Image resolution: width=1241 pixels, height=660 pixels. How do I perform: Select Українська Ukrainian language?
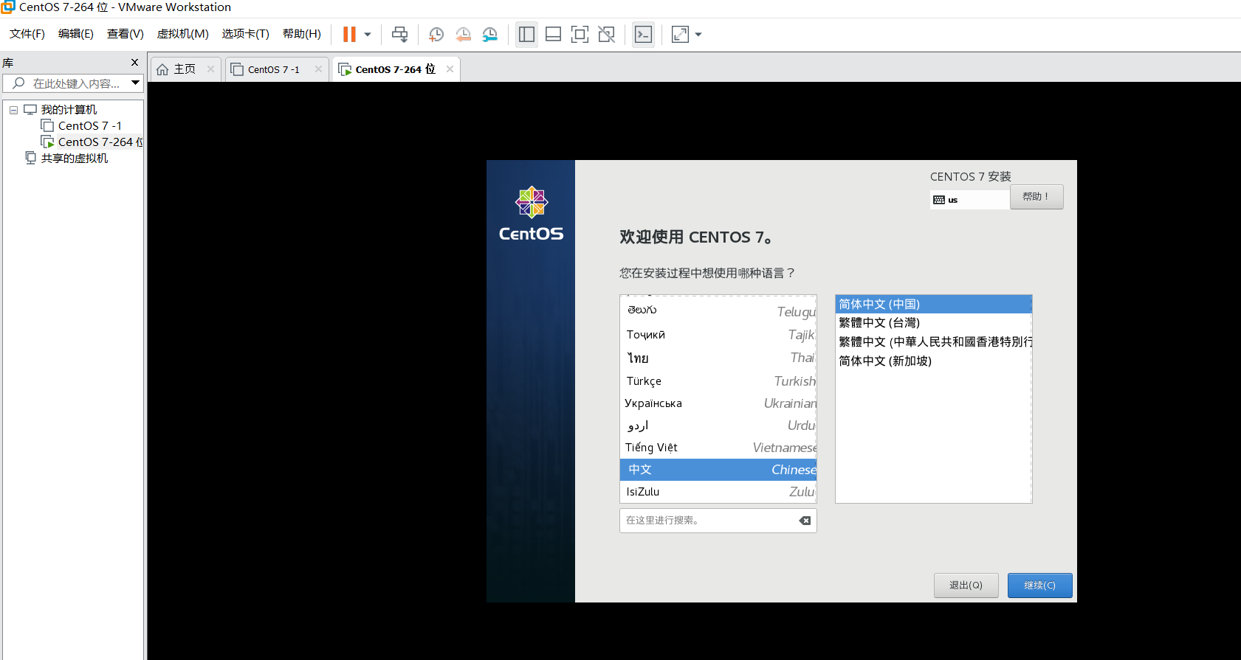point(718,403)
